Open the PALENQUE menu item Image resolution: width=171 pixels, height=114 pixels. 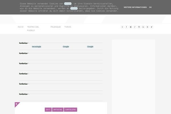56,27
